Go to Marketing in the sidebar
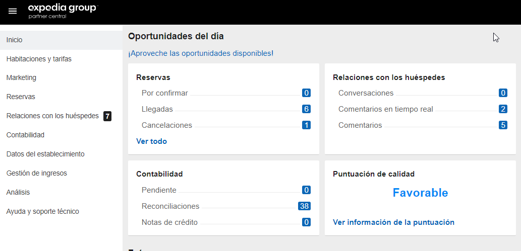This screenshot has height=251, width=521. (21, 78)
